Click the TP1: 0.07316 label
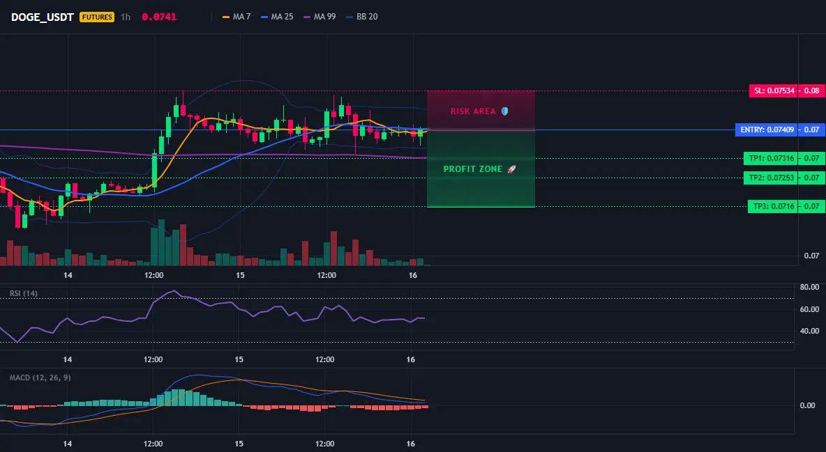The image size is (826, 452). (771, 158)
